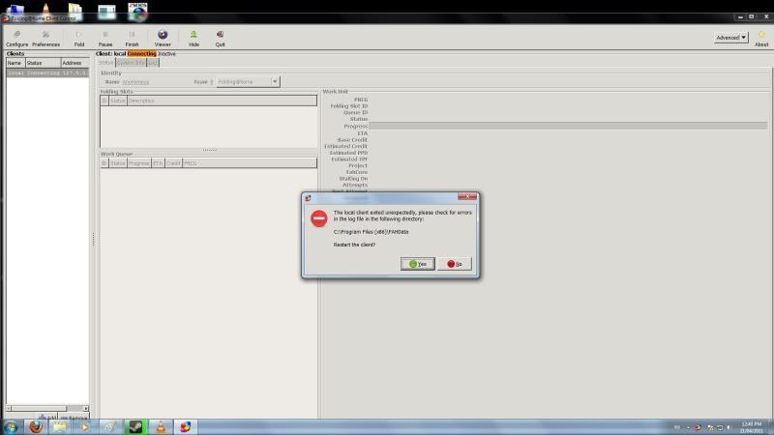
Task: Open the Windows Start orb
Action: point(11,426)
